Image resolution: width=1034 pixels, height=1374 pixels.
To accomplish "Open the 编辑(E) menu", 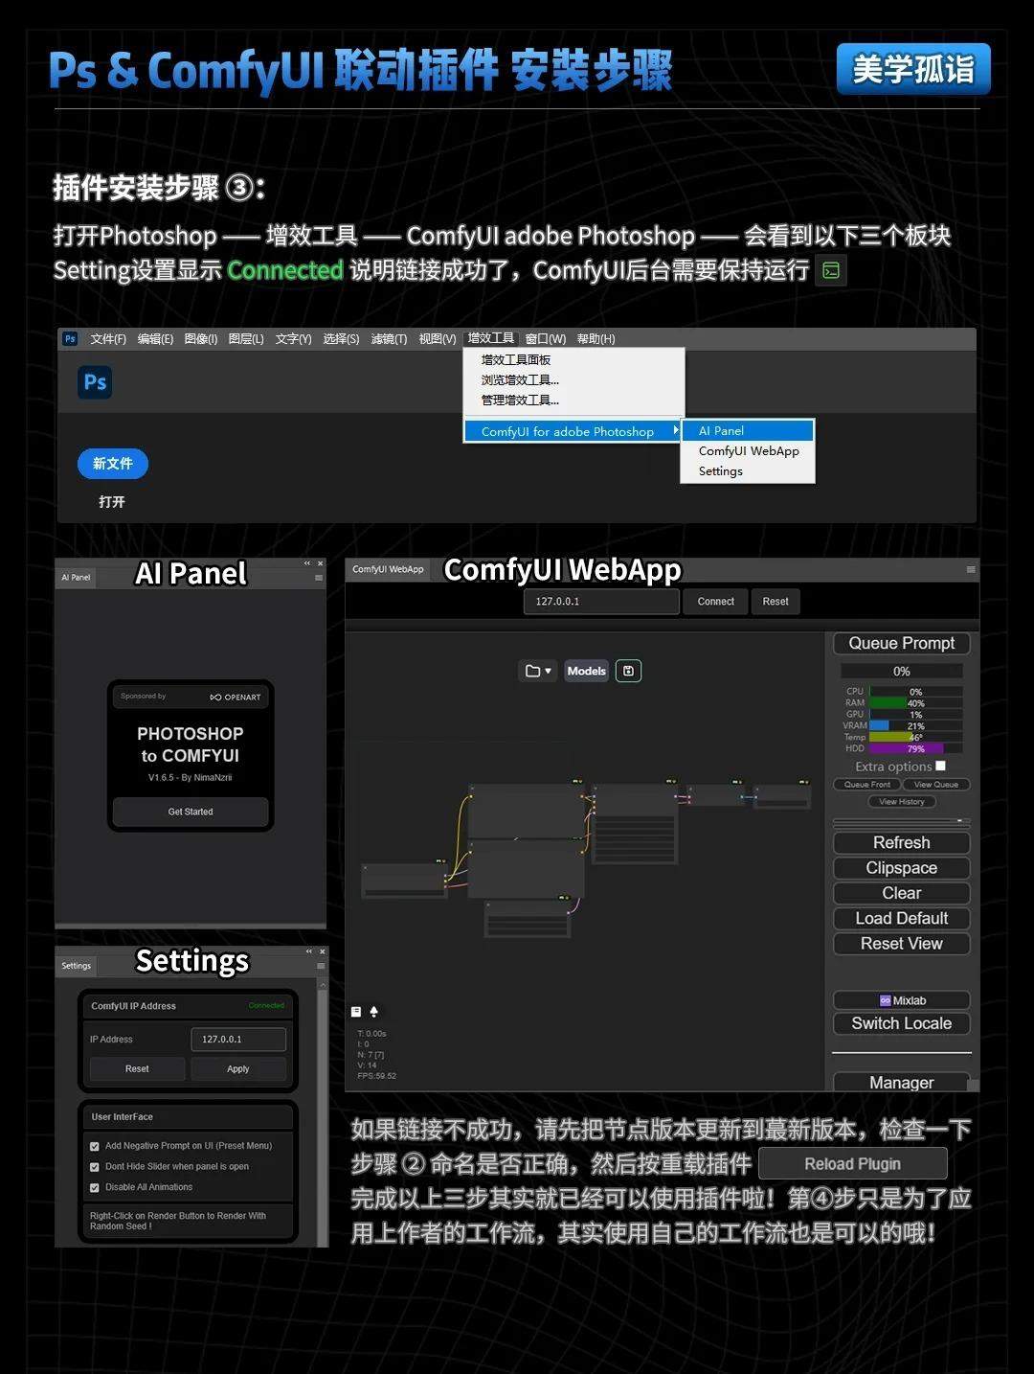I will 155,339.
